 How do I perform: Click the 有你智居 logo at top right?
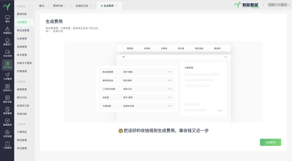click(246, 5)
